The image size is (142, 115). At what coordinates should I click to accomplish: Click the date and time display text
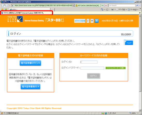point(117,21)
